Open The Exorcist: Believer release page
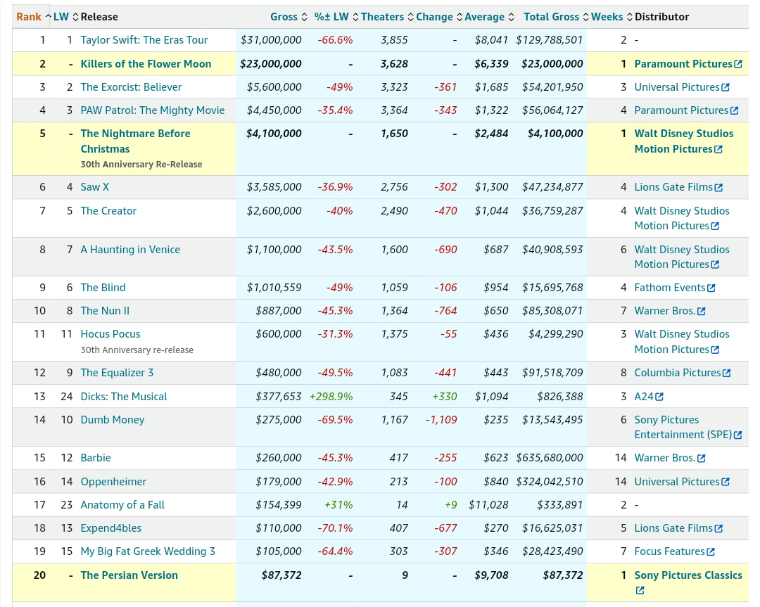This screenshot has height=607, width=760. click(131, 87)
